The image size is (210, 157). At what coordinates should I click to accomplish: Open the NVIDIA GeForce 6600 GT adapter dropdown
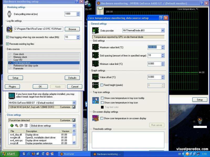(74, 103)
